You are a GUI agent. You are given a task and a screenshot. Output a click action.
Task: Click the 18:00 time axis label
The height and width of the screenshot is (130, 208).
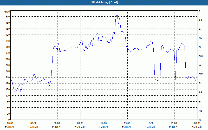pyautogui.click(x=151, y=123)
